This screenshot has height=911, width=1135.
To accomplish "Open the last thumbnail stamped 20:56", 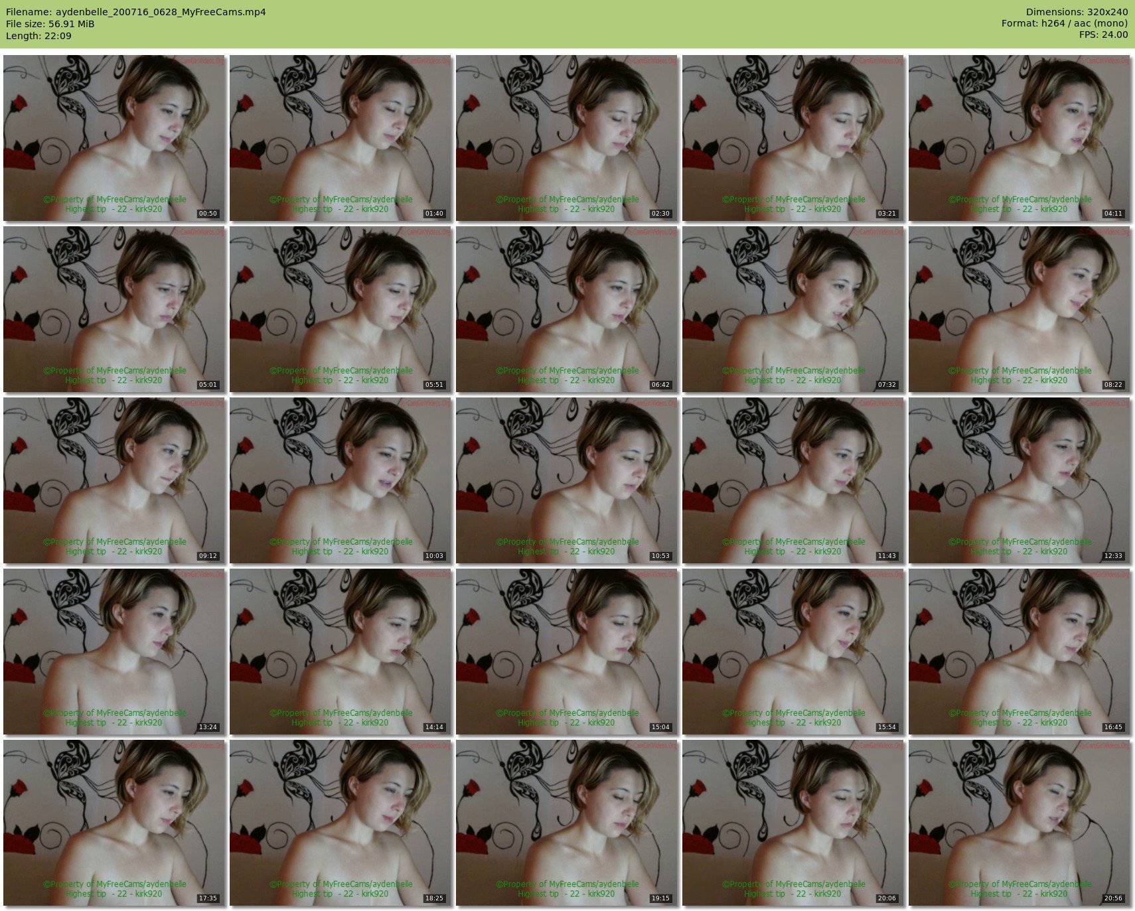I will (1020, 823).
